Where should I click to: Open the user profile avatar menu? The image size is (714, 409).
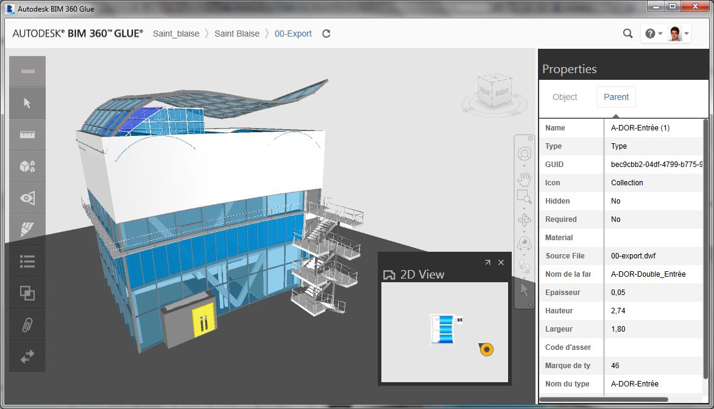pos(679,34)
